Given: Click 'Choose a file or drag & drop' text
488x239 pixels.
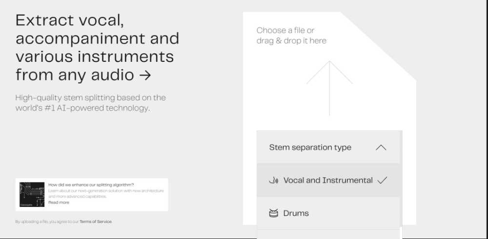Looking at the screenshot, I should (x=291, y=36).
